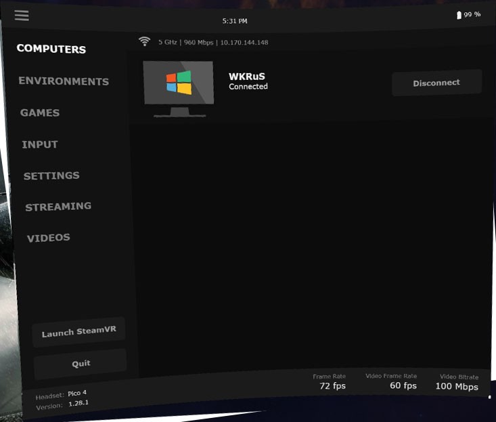Select the WKRuS computer monitor thumbnail
This screenshot has width=496, height=422.
(x=179, y=89)
